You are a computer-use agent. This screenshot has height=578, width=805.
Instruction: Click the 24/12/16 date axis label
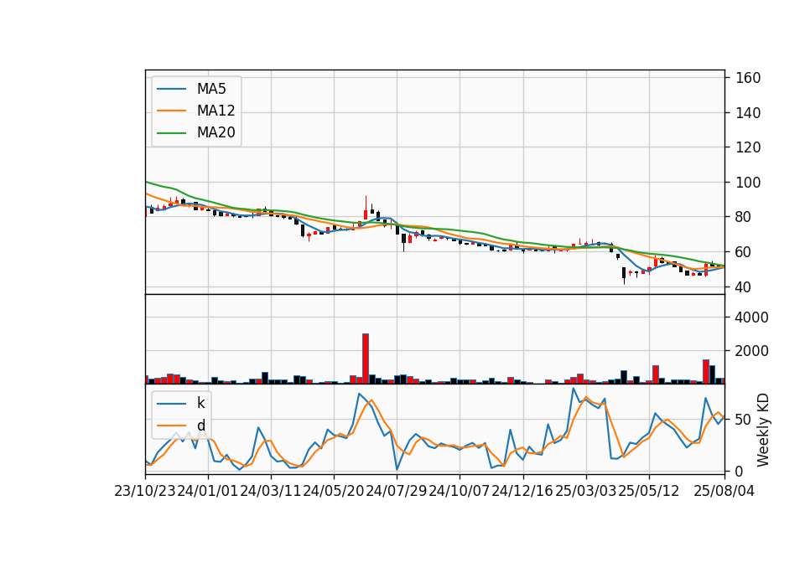click(522, 491)
